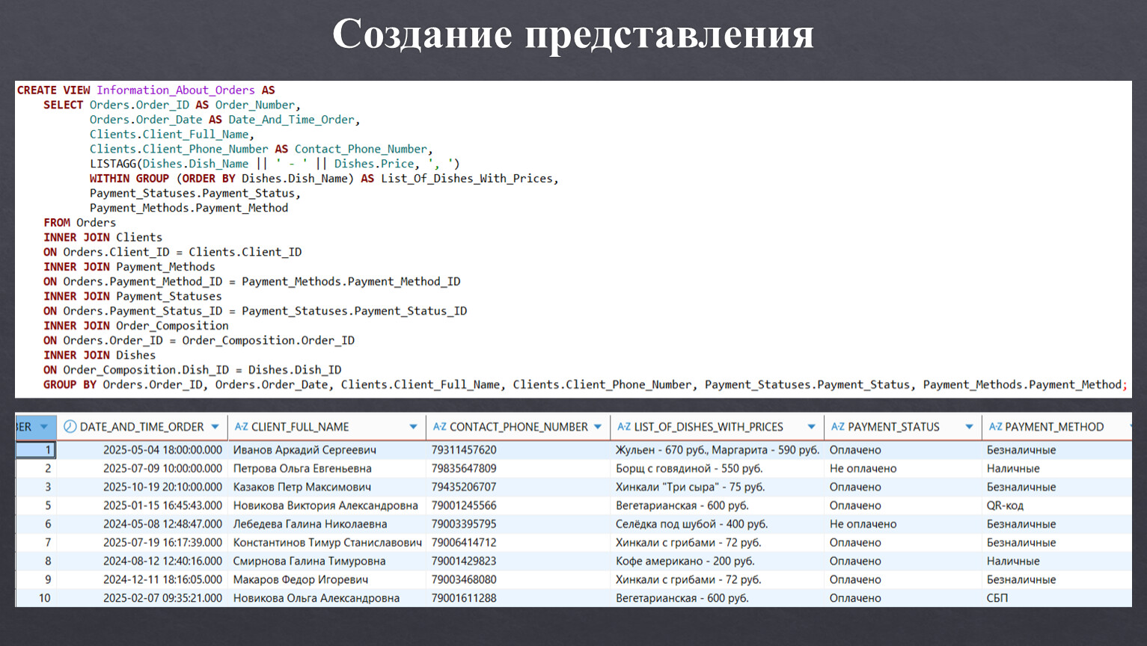Image resolution: width=1147 pixels, height=646 pixels.
Task: Open the DATE_AND_TIME_ORDER column filter arrow
Action: click(x=215, y=427)
